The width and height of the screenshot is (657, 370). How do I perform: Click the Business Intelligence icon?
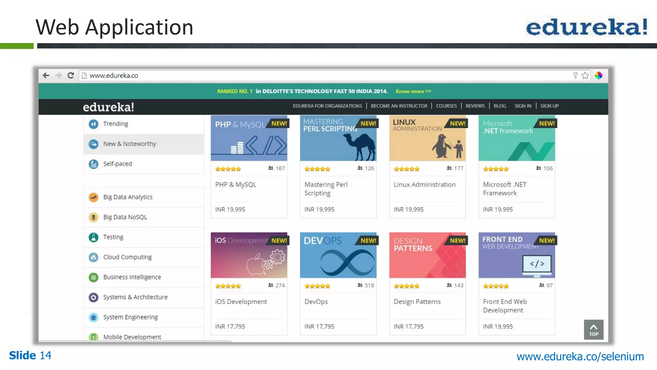[x=93, y=277]
